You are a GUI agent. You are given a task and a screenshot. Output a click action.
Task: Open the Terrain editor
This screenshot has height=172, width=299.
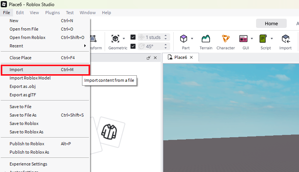(206, 39)
